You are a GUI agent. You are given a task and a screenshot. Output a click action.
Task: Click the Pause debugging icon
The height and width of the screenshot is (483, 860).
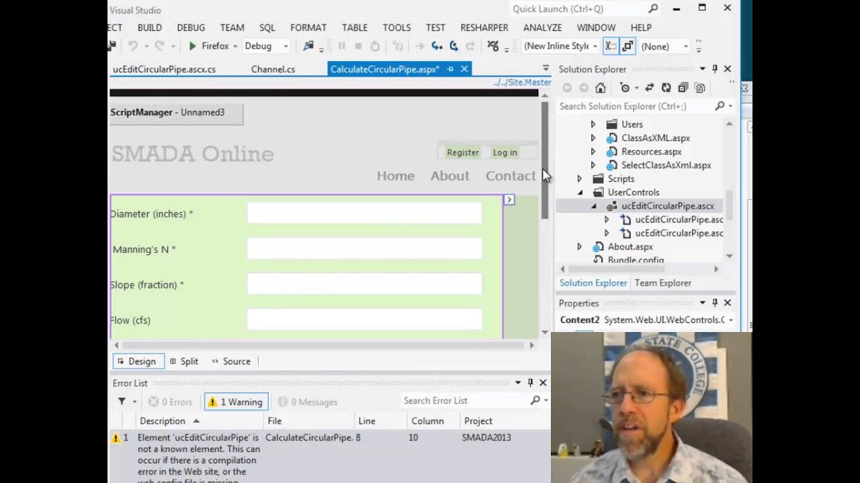point(342,46)
